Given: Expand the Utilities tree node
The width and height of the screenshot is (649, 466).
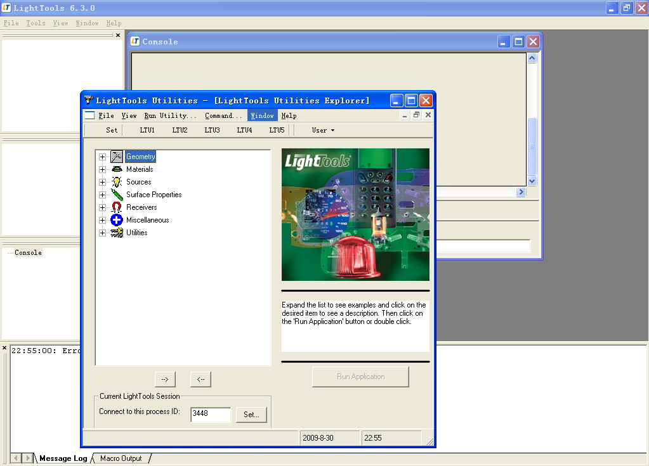Looking at the screenshot, I should coord(102,233).
